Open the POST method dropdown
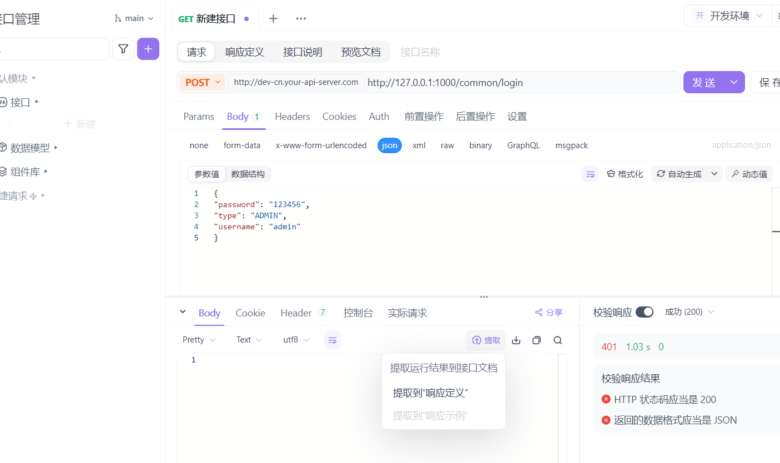 [x=202, y=82]
